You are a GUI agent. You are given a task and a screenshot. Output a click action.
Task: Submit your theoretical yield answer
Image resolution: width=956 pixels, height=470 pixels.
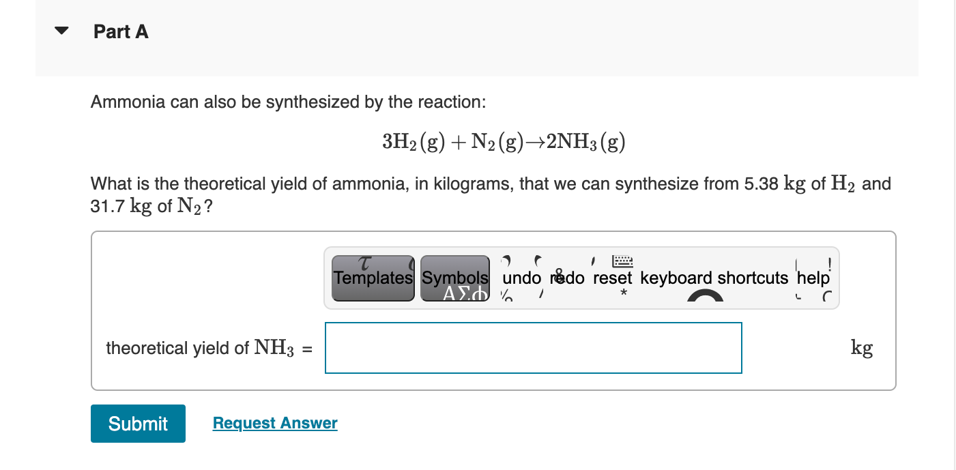tap(138, 423)
